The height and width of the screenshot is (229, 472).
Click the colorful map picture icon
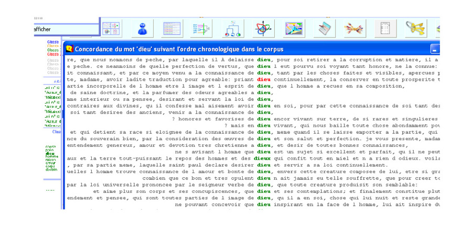(x=293, y=28)
